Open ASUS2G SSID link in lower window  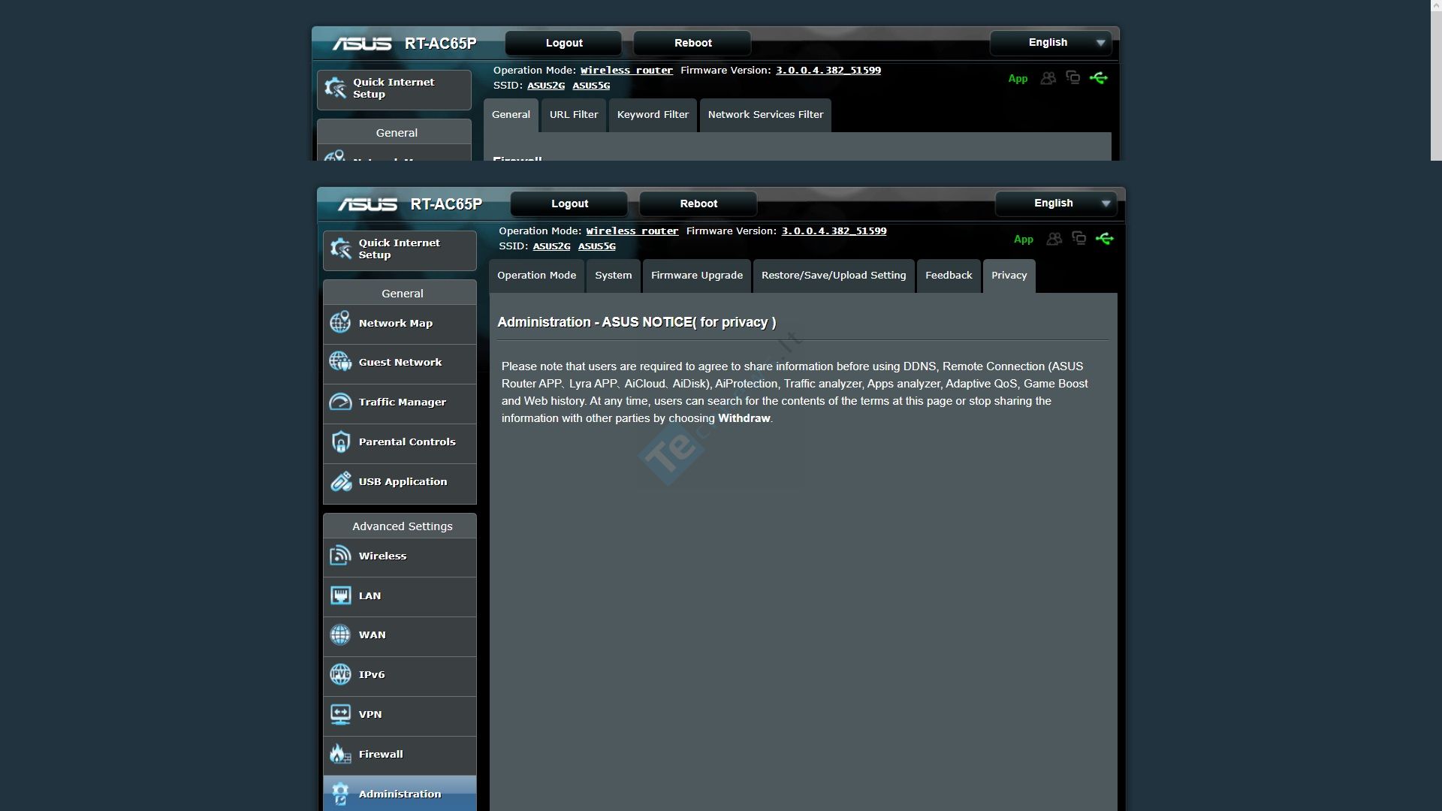coord(552,246)
